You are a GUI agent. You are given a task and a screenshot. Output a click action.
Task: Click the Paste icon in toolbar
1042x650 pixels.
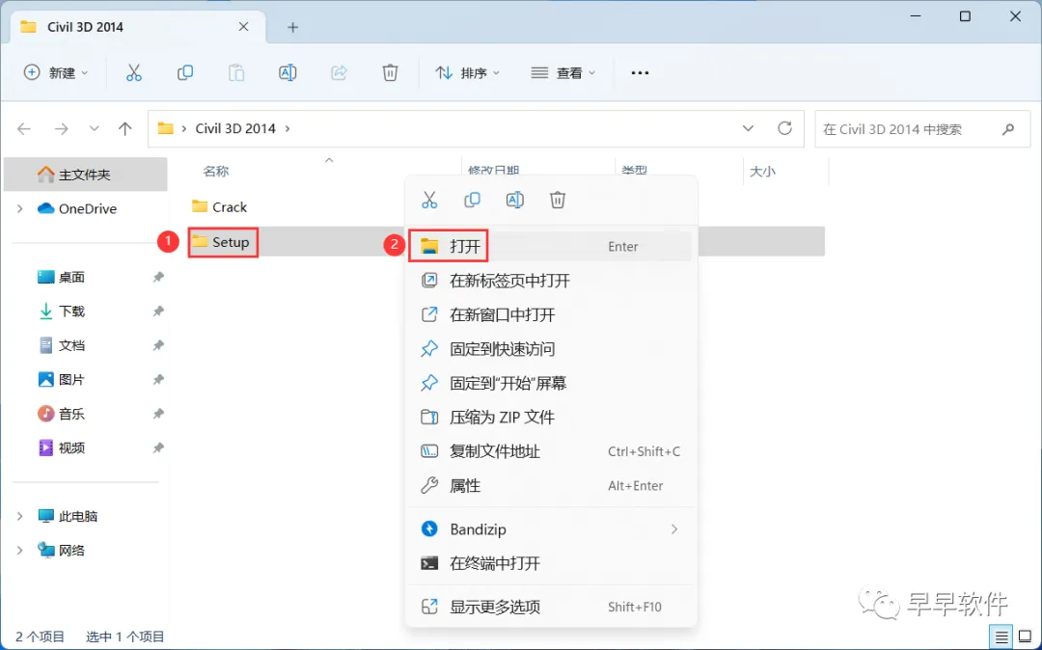coord(236,72)
